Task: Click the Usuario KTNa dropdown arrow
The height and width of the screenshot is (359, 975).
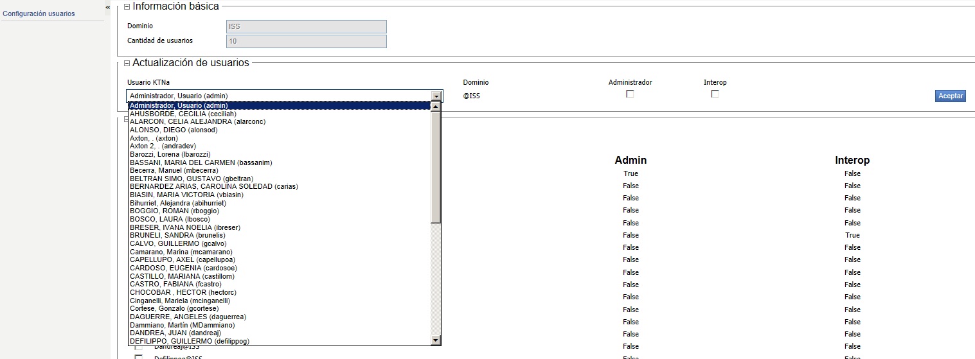Action: point(436,96)
